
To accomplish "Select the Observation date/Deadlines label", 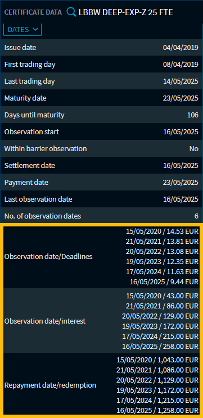I will [48, 257].
